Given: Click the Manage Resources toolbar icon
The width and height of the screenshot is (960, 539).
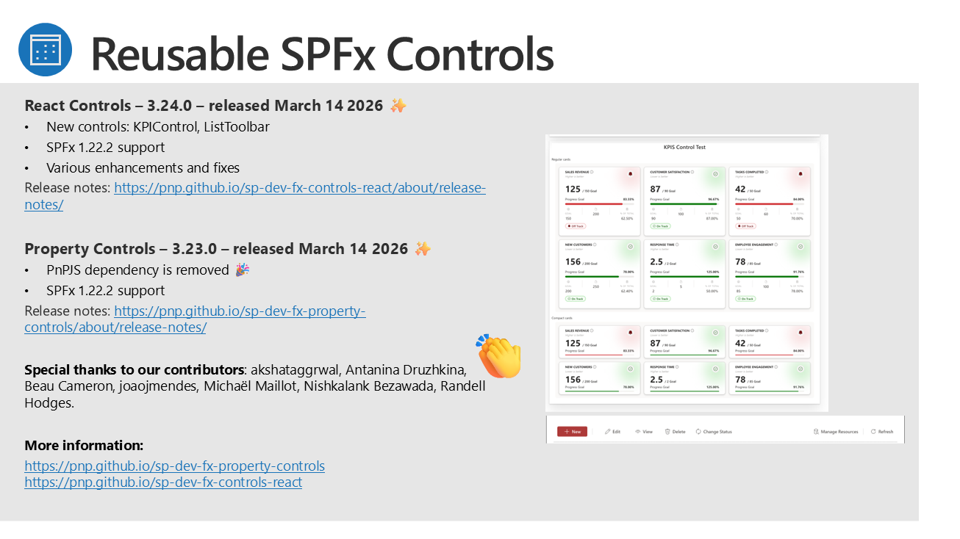Looking at the screenshot, I should [x=816, y=432].
